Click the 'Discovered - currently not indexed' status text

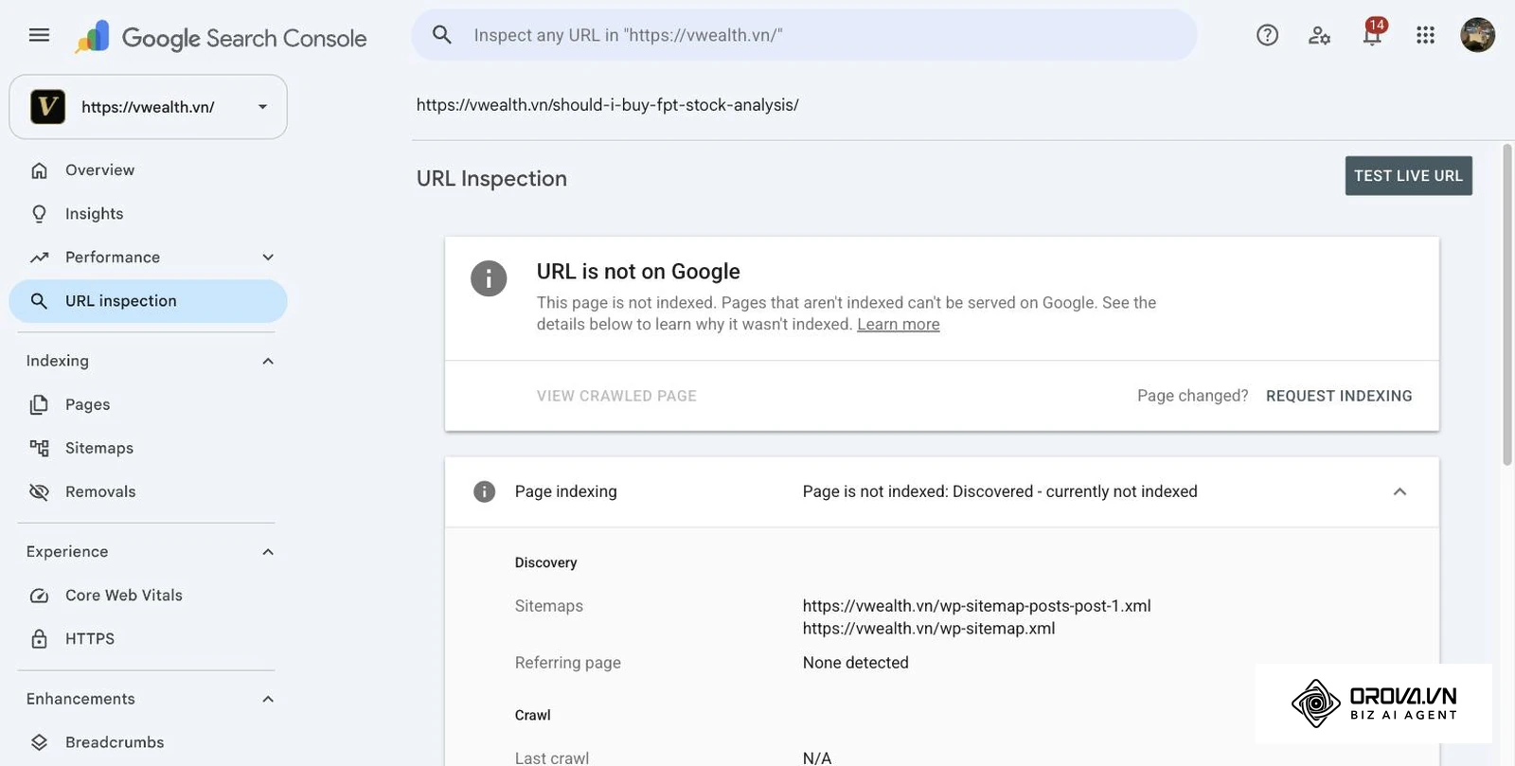click(x=1075, y=491)
